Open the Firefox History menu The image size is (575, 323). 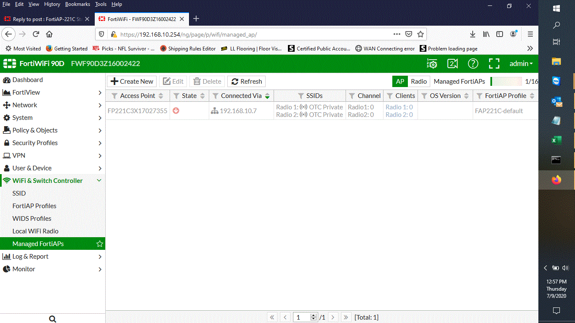coord(52,4)
